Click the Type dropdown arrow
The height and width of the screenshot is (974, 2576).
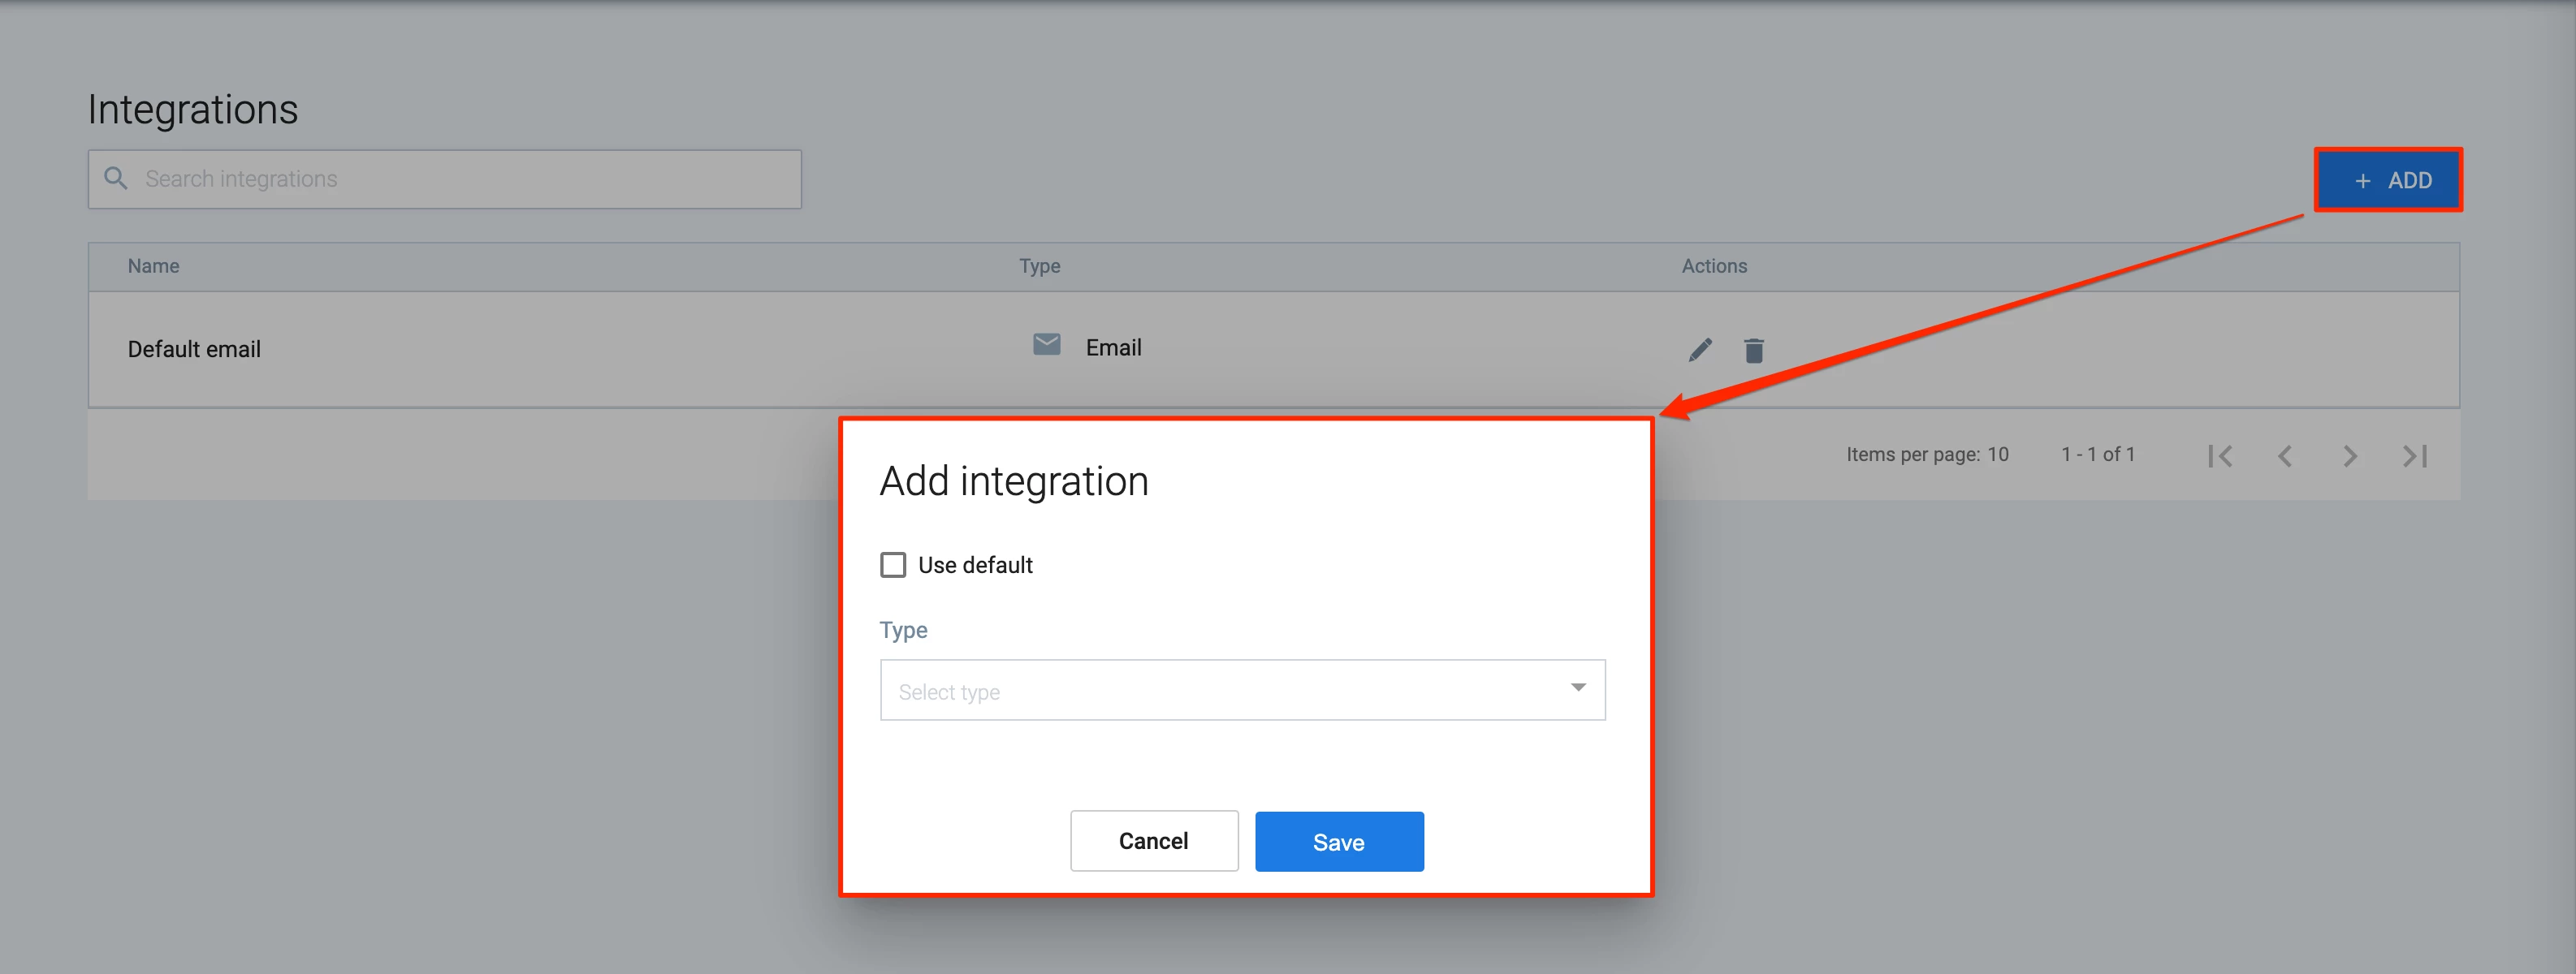[x=1577, y=687]
